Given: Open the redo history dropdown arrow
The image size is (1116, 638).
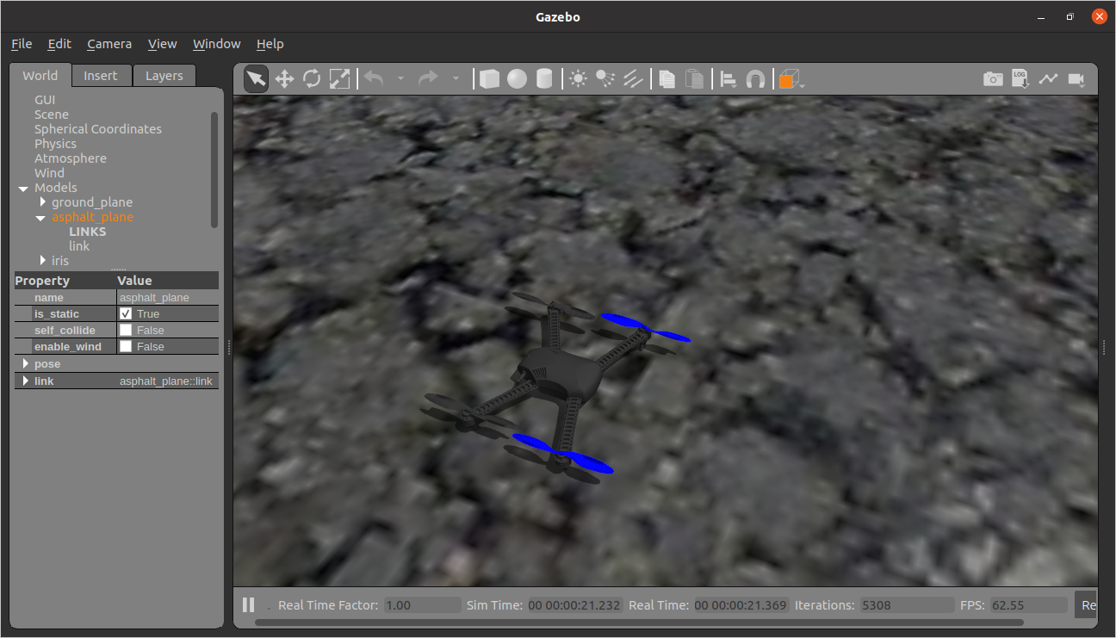Looking at the screenshot, I should pyautogui.click(x=456, y=79).
